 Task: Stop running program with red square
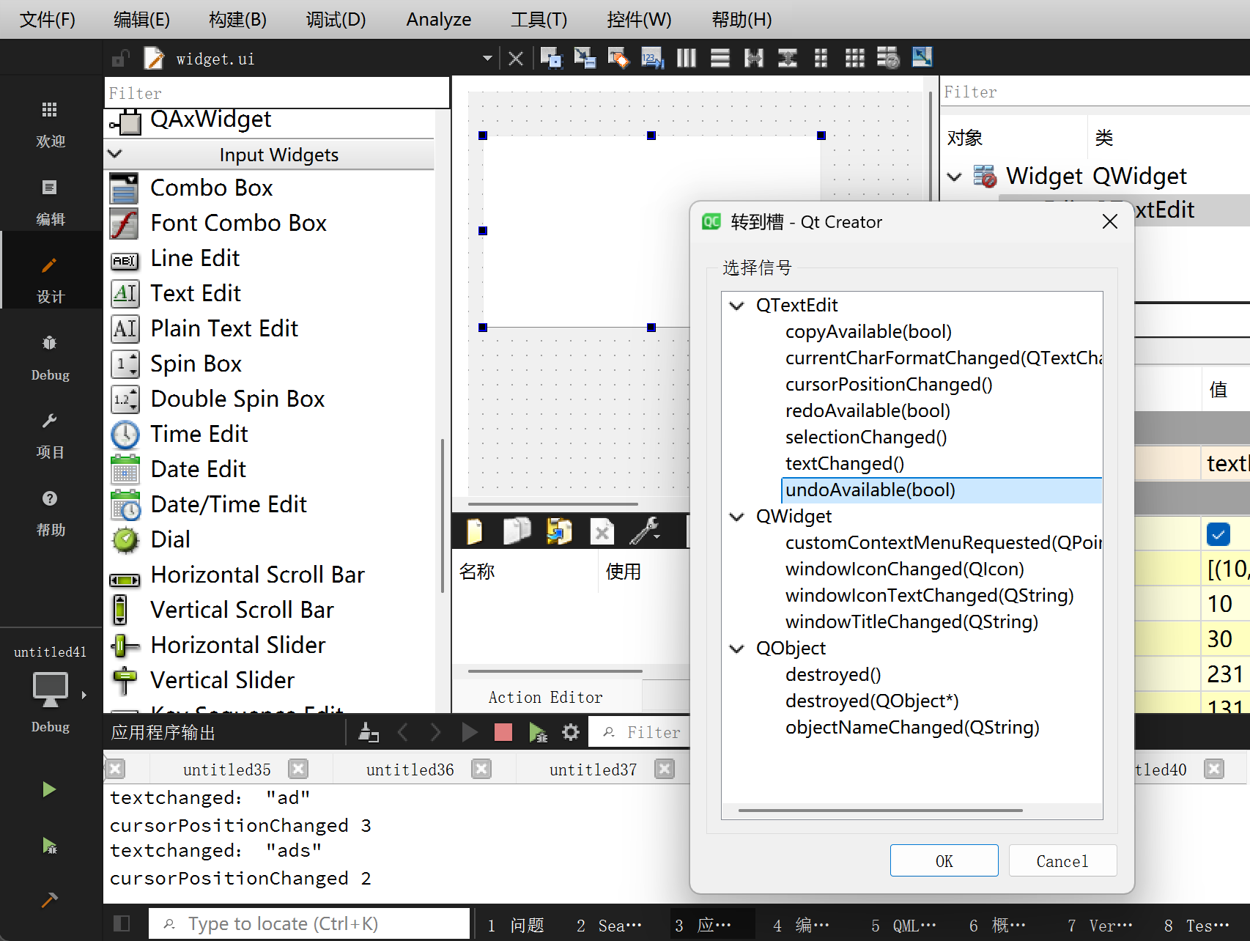coord(503,732)
